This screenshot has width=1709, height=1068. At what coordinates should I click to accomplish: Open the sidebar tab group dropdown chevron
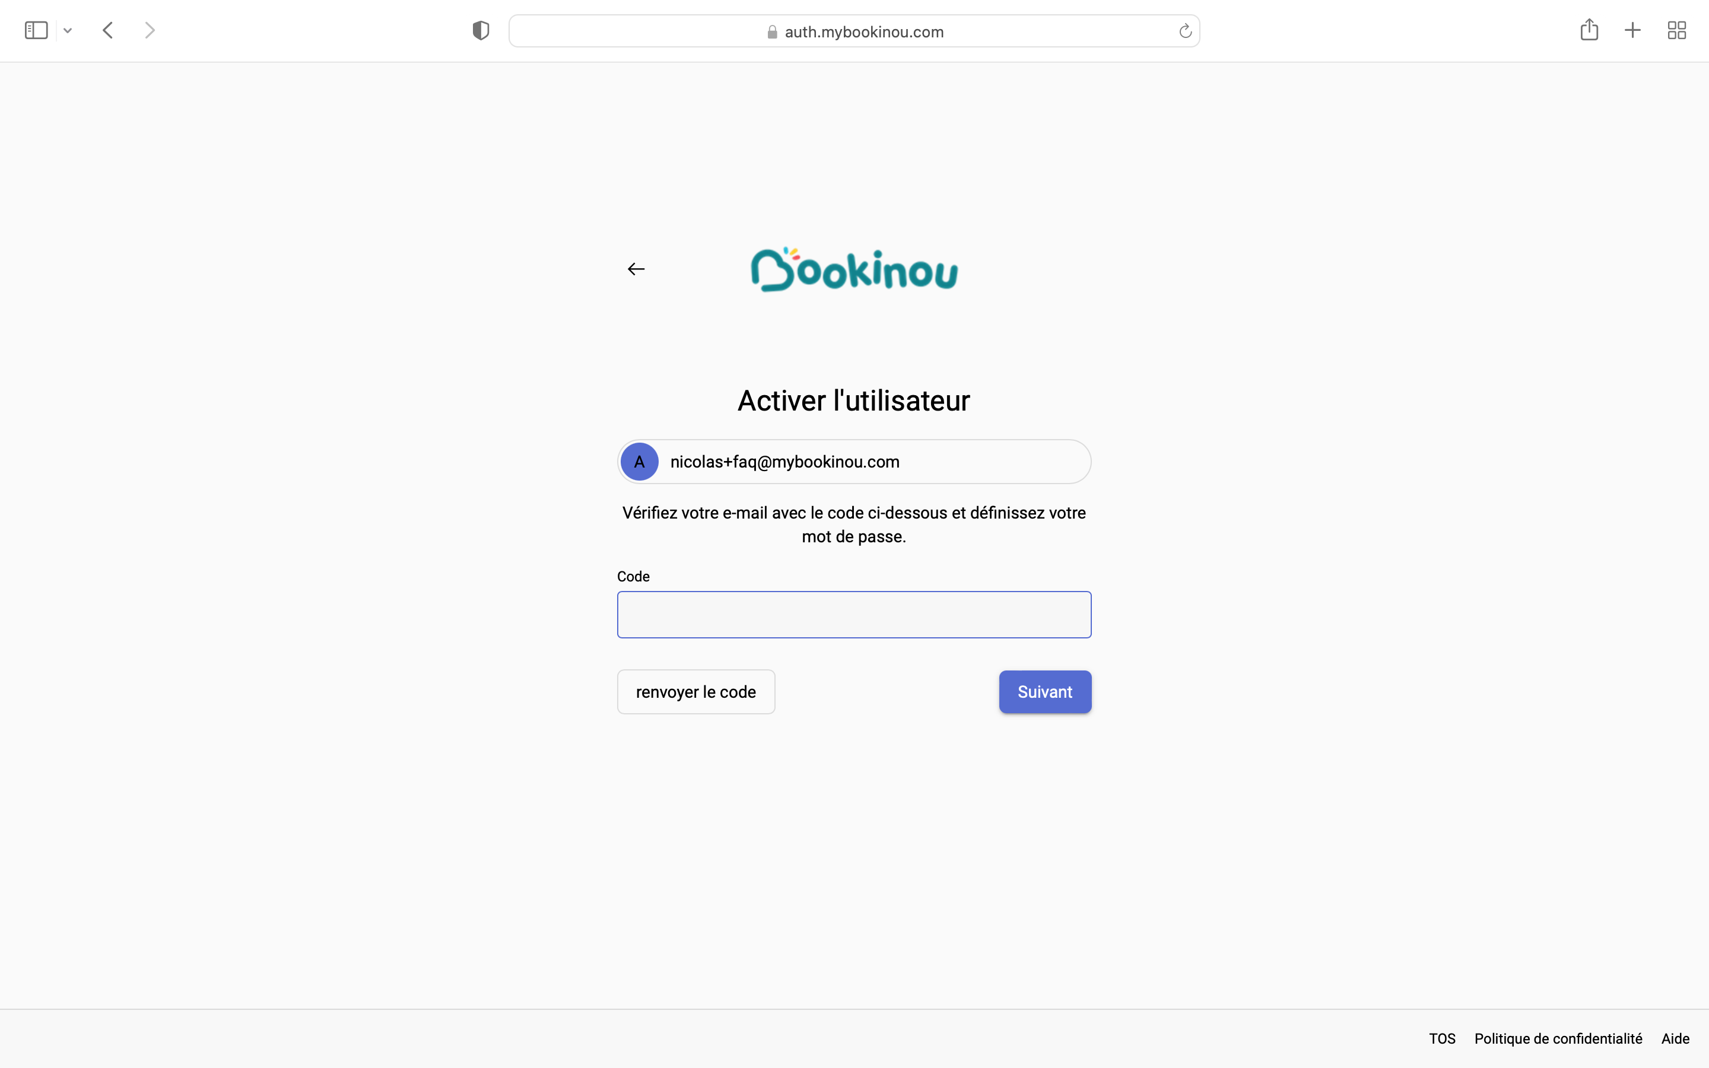[x=68, y=30]
